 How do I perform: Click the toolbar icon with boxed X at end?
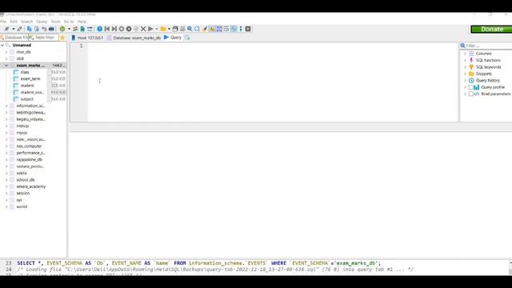click(248, 29)
